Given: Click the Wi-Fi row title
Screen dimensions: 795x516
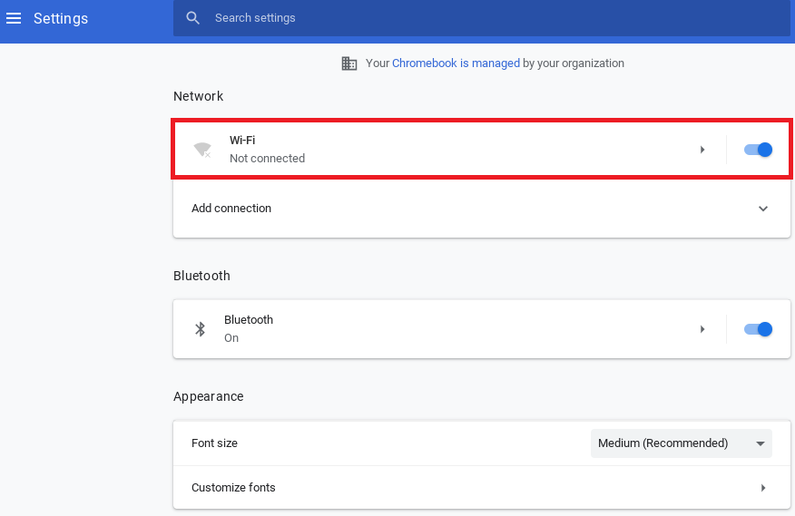Looking at the screenshot, I should coord(242,141).
